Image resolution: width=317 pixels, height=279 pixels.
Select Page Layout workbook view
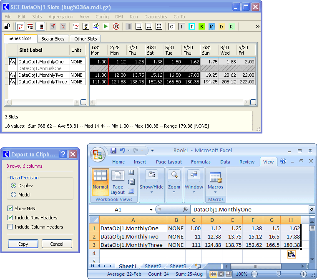[118, 182]
